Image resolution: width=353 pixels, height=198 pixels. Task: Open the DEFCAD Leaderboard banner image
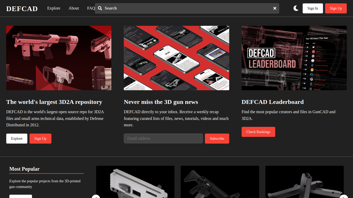point(294,58)
